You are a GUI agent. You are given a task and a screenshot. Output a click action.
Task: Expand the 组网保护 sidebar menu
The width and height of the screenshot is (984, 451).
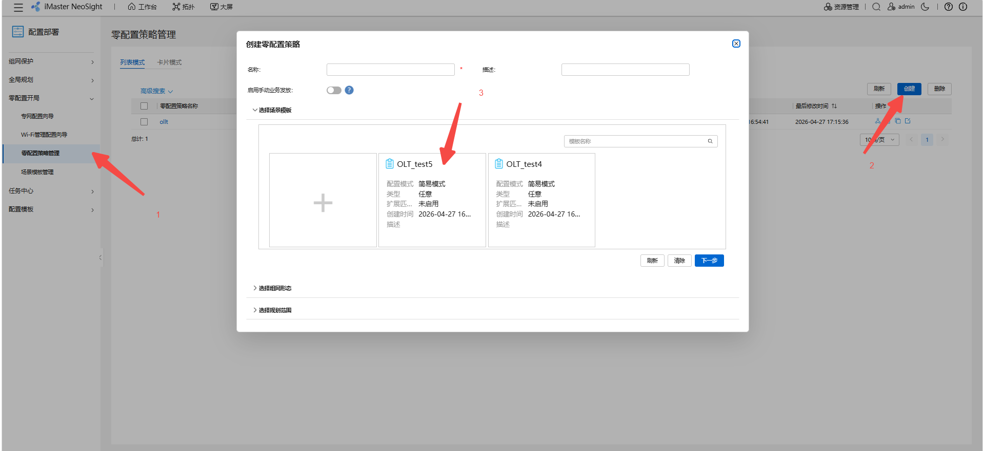pyautogui.click(x=51, y=61)
